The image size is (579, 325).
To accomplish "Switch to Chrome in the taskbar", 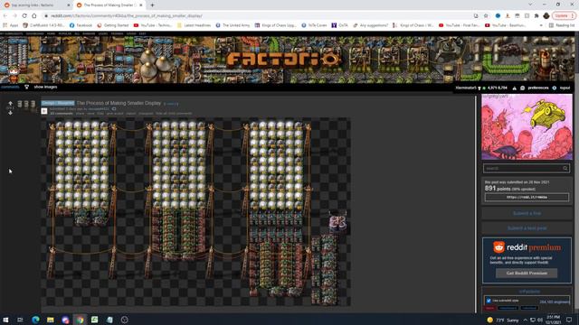I will [x=80, y=320].
